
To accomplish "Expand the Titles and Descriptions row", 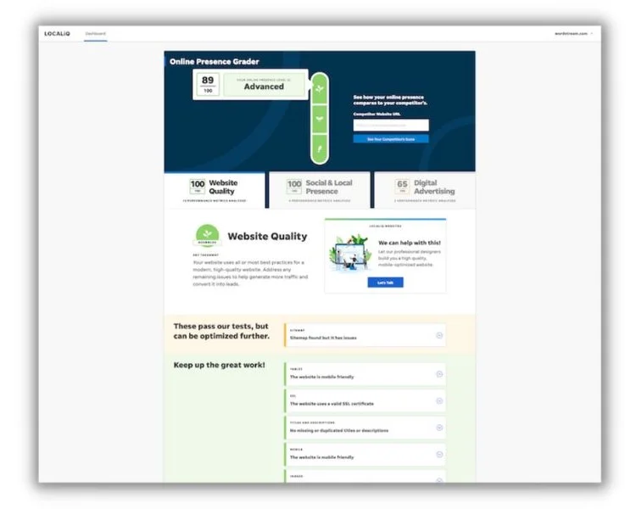I will (x=439, y=428).
